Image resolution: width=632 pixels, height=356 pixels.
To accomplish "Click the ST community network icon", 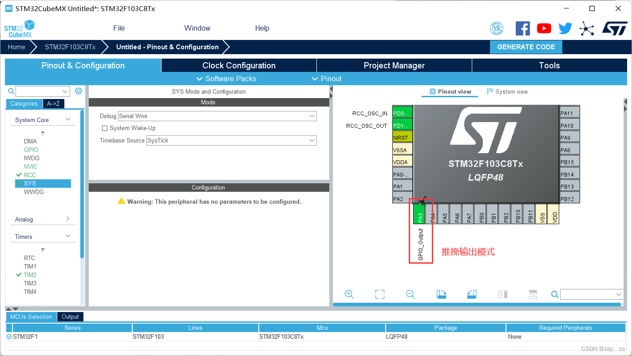I will [587, 29].
